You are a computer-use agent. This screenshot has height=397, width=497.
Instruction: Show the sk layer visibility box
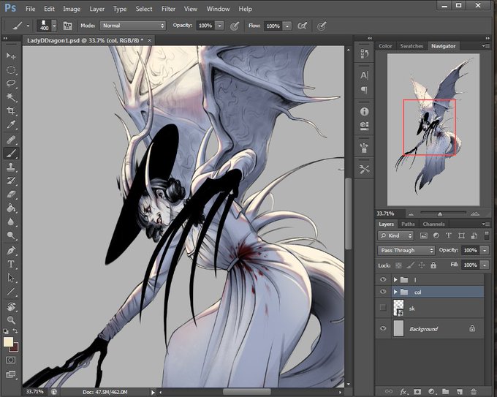click(383, 307)
